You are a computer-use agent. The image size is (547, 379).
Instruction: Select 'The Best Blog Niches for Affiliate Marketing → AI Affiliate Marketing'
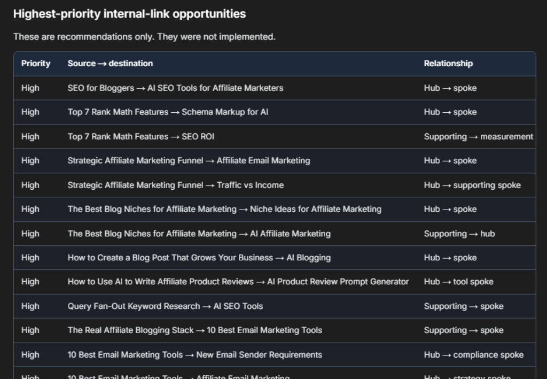[199, 234]
